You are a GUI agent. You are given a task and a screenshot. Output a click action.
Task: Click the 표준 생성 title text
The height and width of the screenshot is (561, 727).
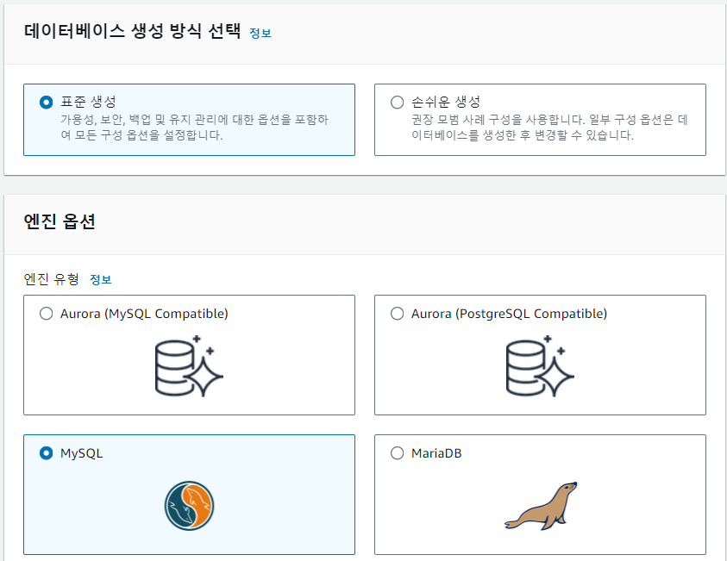tap(88, 102)
